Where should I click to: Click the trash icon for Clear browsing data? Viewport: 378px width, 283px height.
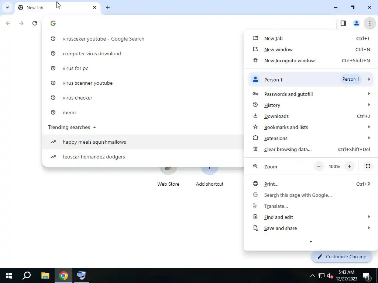(255, 149)
